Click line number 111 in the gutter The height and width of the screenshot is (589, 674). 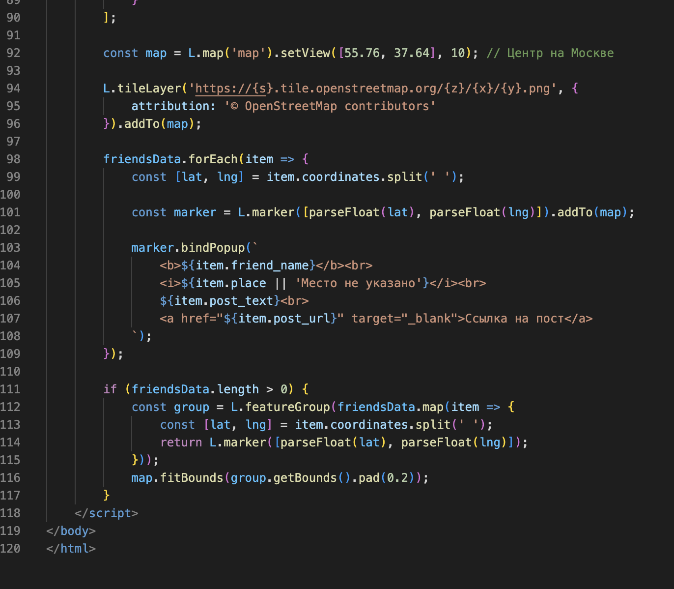[x=11, y=389]
